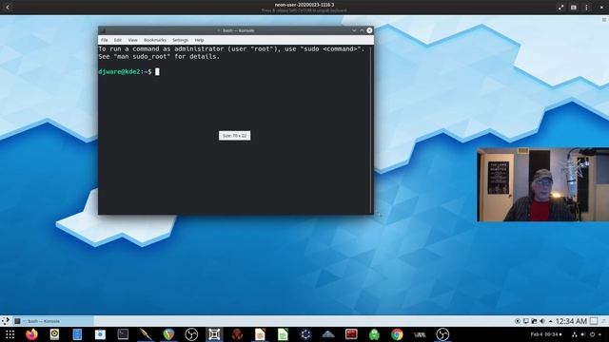Open the Edit menu in Konsole
This screenshot has width=609, height=342.
[118, 40]
